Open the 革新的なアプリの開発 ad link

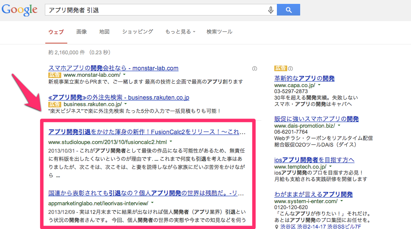tap(304, 78)
